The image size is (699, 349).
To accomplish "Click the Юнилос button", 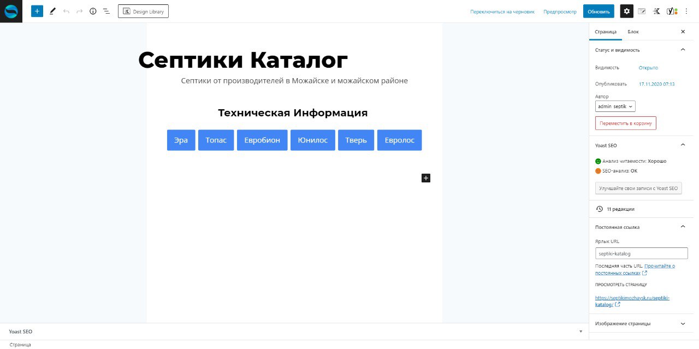I will 313,140.
